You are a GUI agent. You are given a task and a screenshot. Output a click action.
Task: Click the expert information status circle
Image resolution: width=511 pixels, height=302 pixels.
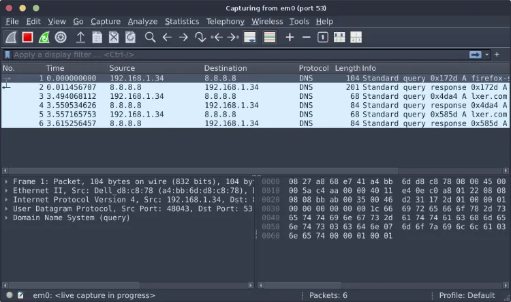coord(10,295)
